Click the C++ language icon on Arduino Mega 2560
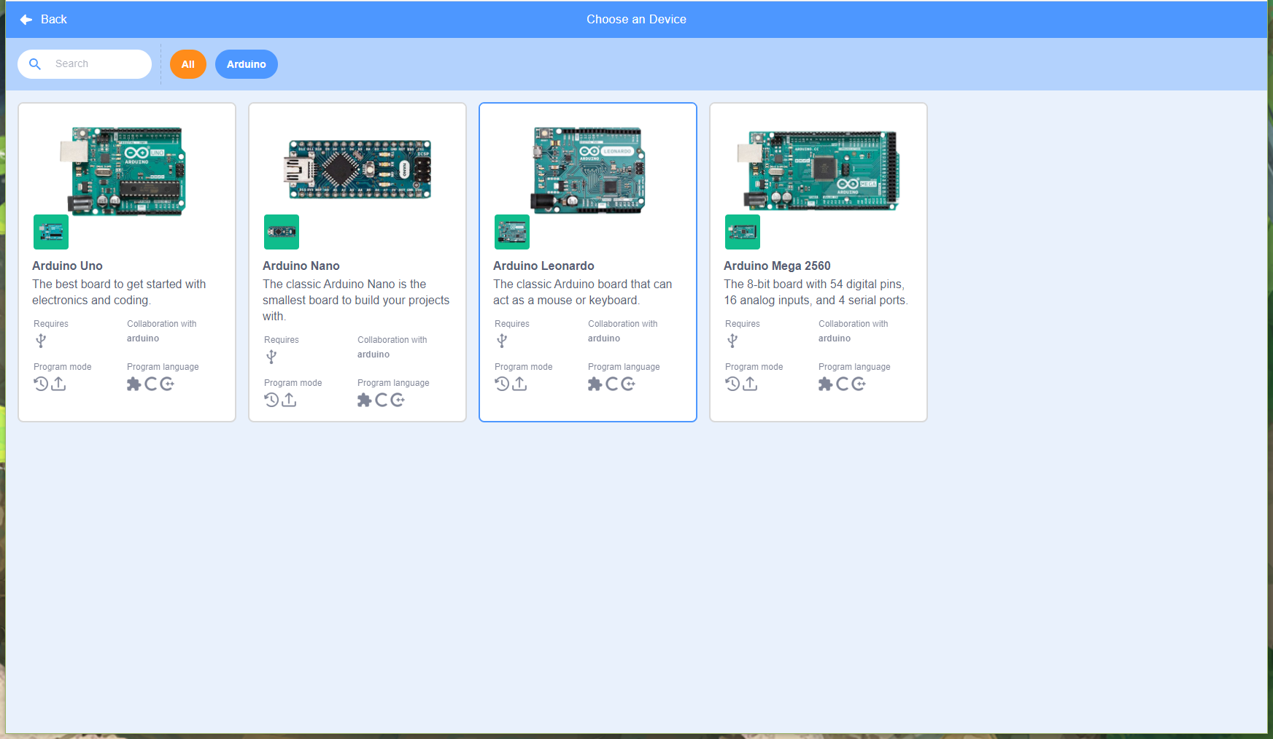The image size is (1273, 739). tap(859, 384)
